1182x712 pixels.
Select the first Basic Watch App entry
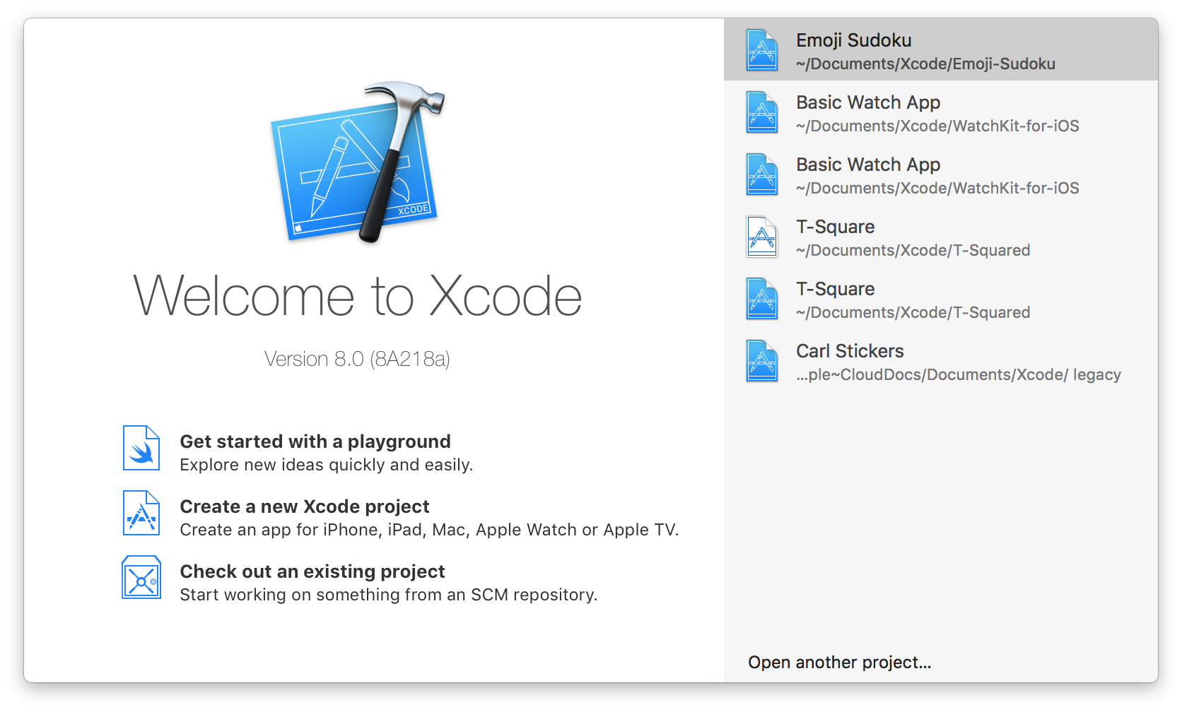[x=941, y=112]
